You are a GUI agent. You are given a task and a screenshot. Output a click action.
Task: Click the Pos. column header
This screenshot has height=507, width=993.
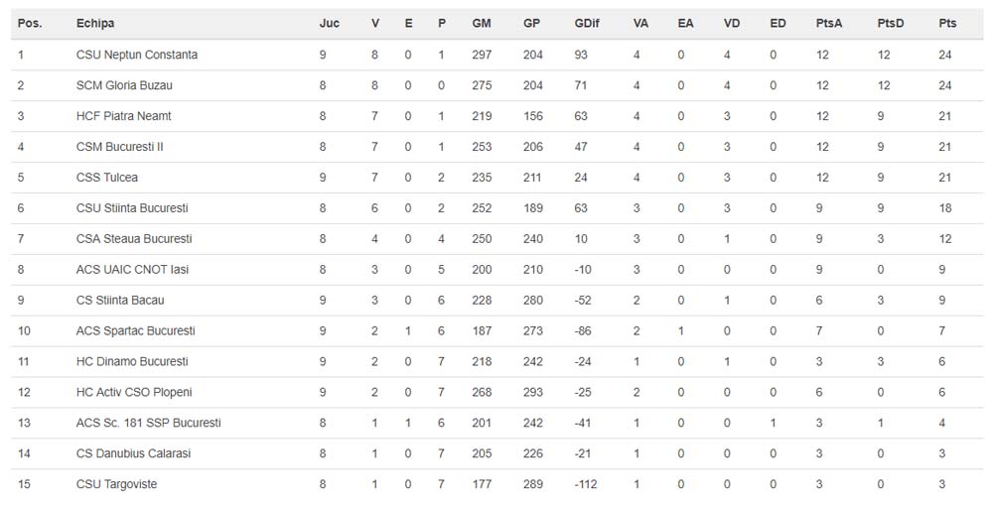29,24
